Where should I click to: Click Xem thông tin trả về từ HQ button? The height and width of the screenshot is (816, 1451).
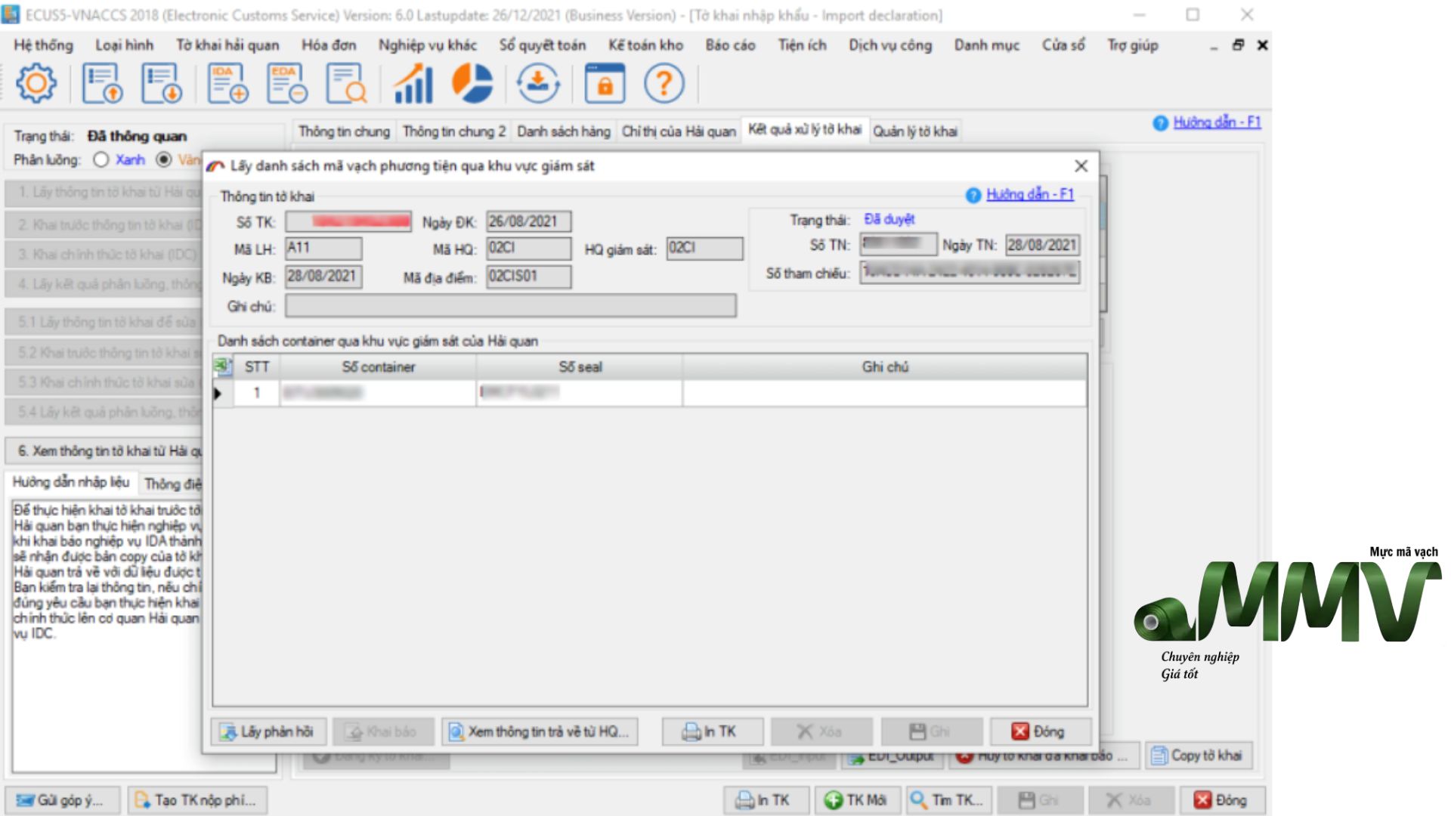tap(540, 731)
